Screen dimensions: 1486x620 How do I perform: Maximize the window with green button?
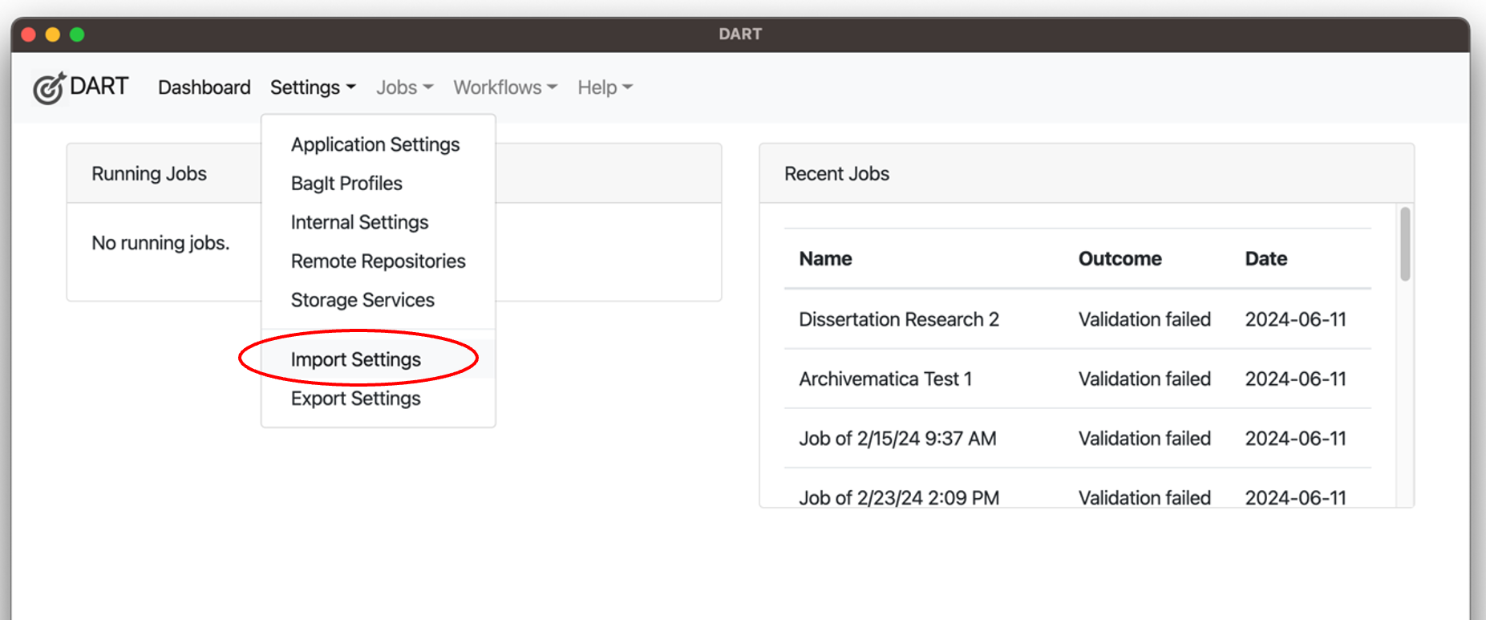pos(77,34)
